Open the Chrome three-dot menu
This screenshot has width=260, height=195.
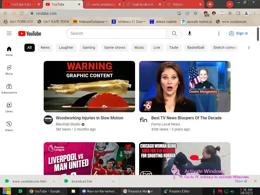tap(254, 13)
